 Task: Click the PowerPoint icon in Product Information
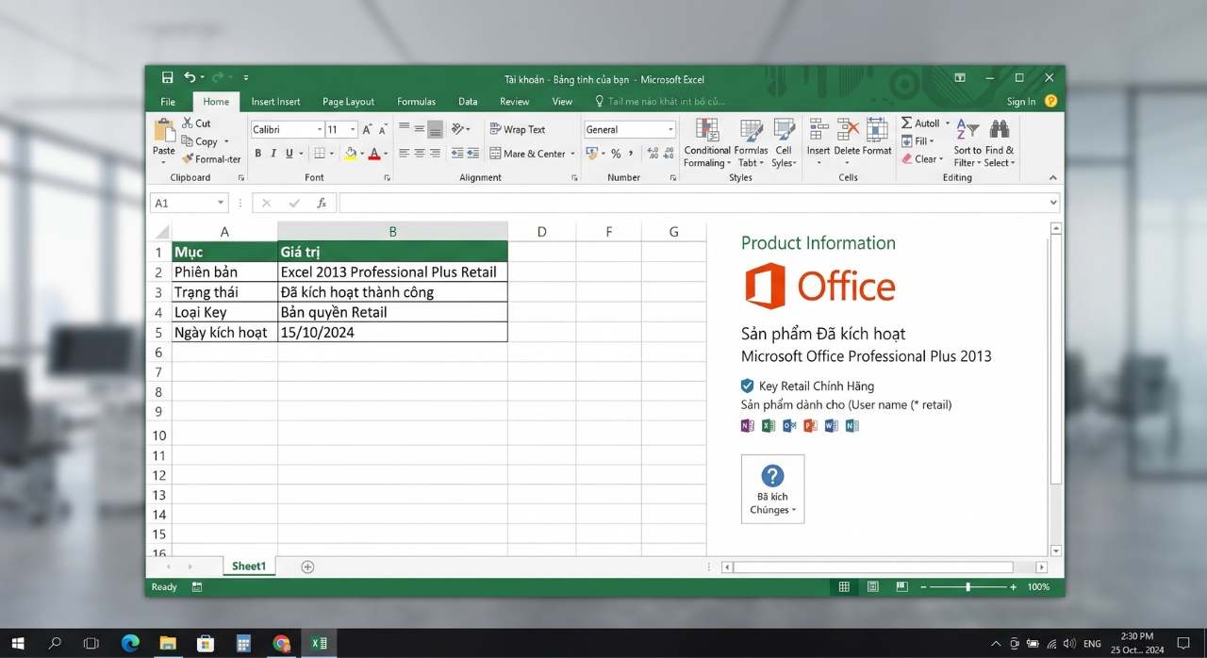click(810, 426)
